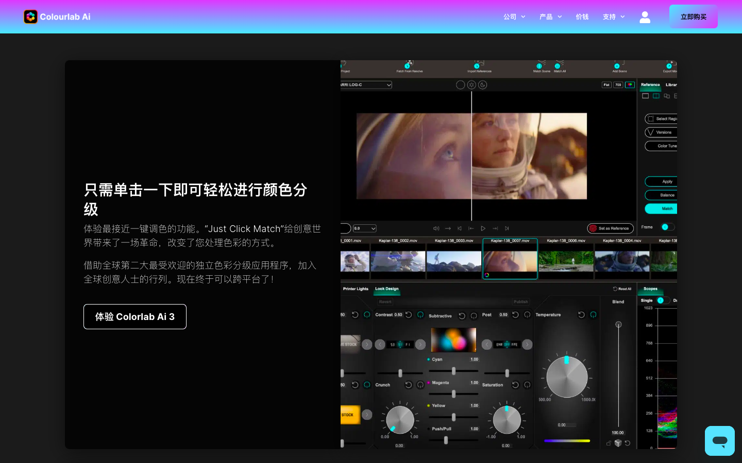Open the 价钱 menu item
Viewport: 742px width, 463px height.
tap(582, 17)
